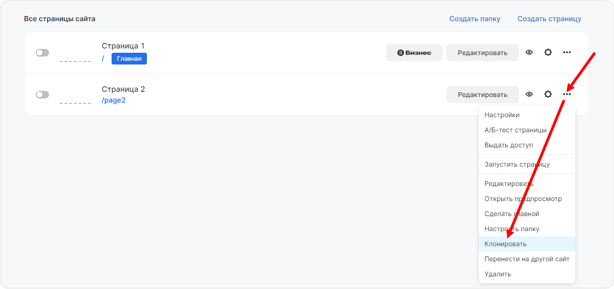Select Настройки in the context menu
614x289 pixels.
coord(502,115)
